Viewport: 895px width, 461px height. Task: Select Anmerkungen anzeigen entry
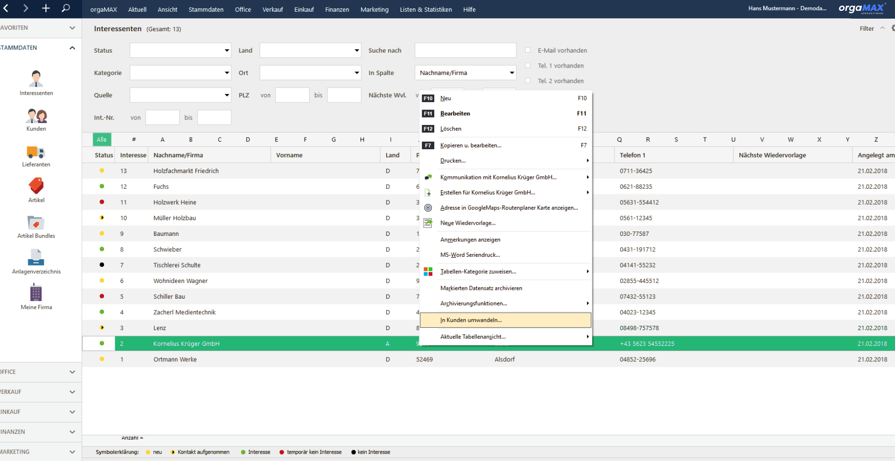pyautogui.click(x=506, y=240)
